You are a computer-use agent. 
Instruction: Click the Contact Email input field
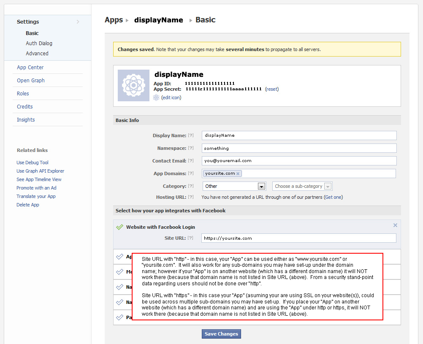coord(299,161)
